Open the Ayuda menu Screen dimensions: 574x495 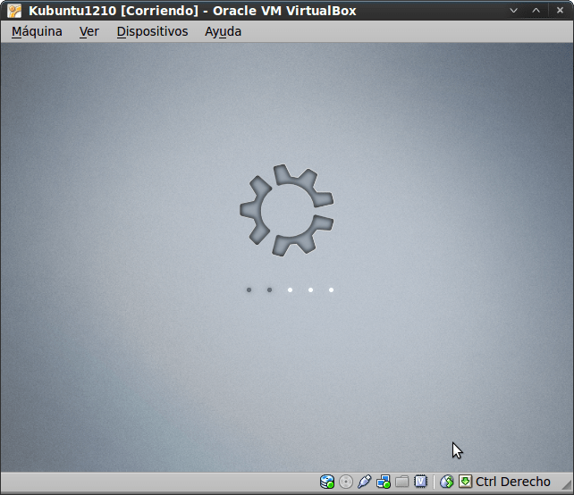click(x=223, y=31)
